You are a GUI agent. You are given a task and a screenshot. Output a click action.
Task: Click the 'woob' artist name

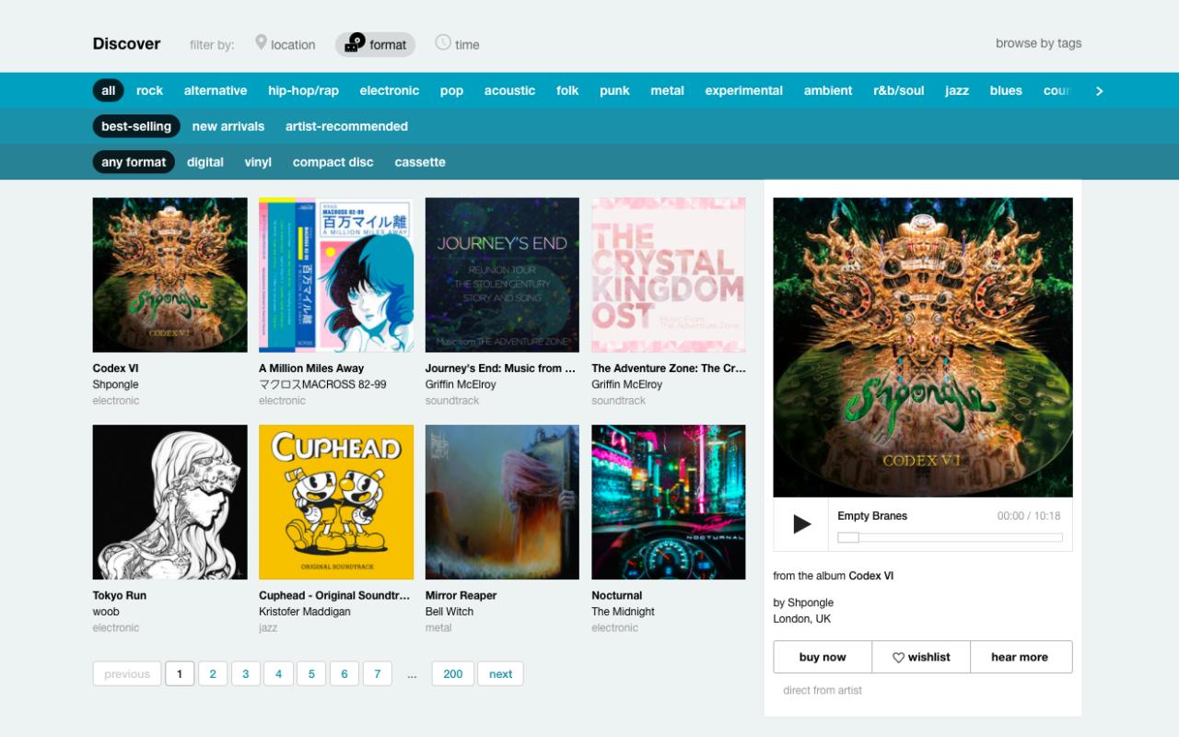pyautogui.click(x=106, y=612)
